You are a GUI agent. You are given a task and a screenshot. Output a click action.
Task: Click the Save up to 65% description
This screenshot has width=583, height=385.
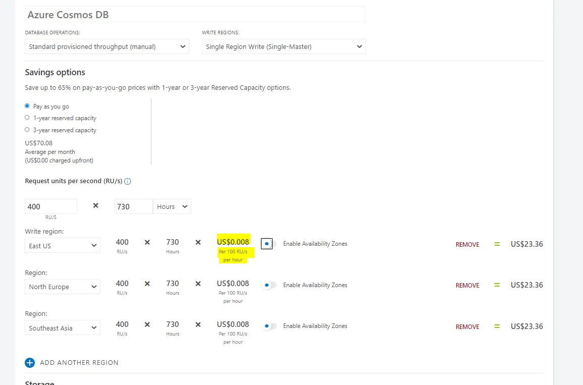157,88
